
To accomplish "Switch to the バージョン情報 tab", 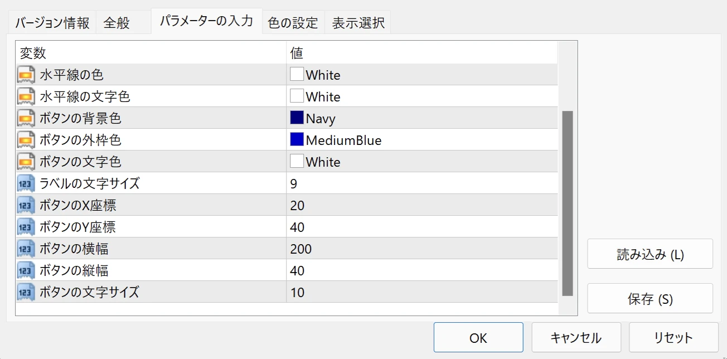I will tap(52, 23).
